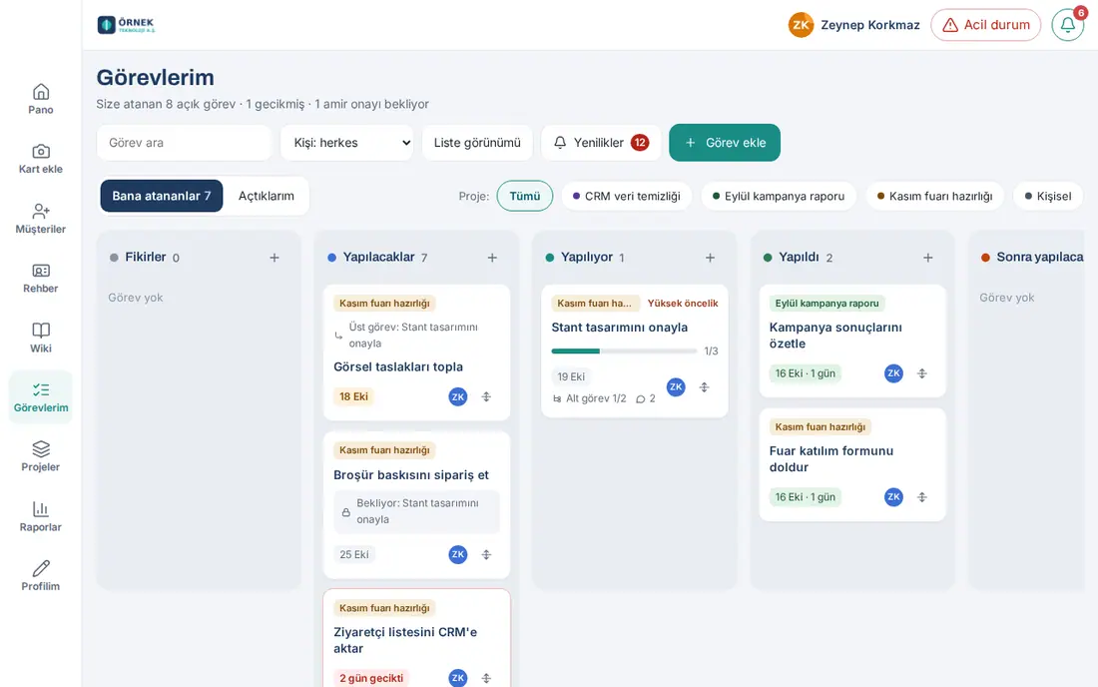This screenshot has height=687, width=1098.
Task: Toggle the CRM veri temizliği project filter
Action: pyautogui.click(x=626, y=196)
